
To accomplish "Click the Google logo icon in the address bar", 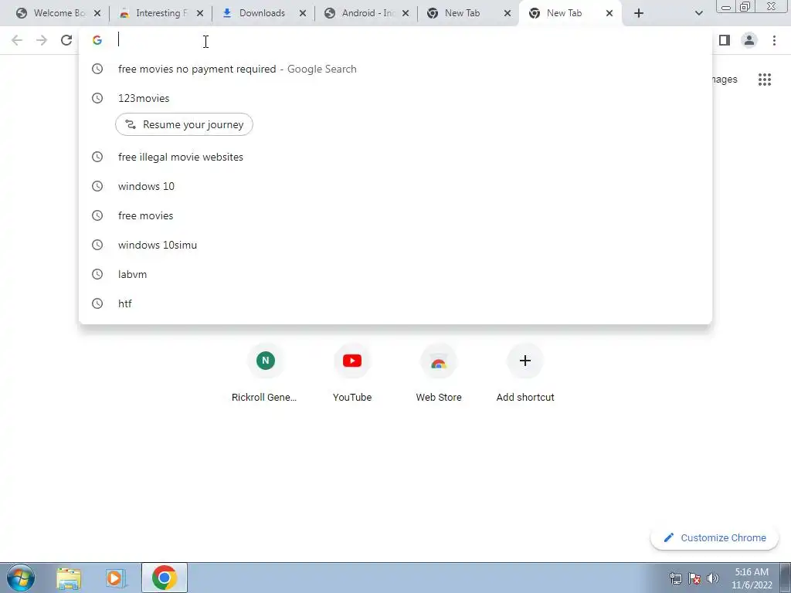I will click(x=97, y=40).
